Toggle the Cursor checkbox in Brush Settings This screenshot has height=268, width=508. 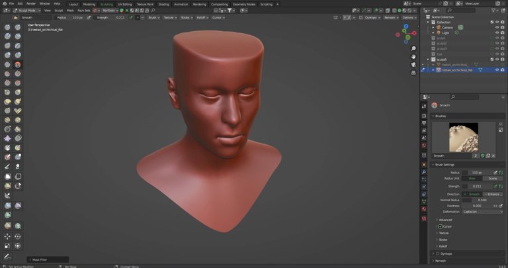(x=441, y=226)
